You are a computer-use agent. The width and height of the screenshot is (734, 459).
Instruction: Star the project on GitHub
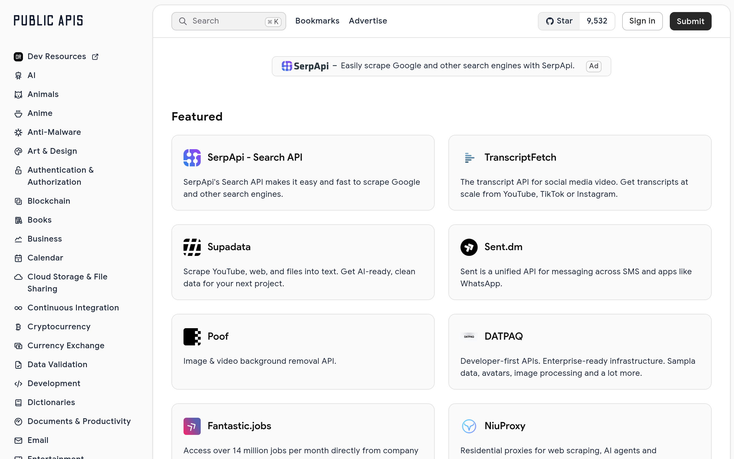(x=559, y=21)
